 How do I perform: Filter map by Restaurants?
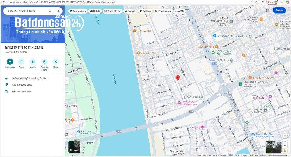tap(78, 11)
